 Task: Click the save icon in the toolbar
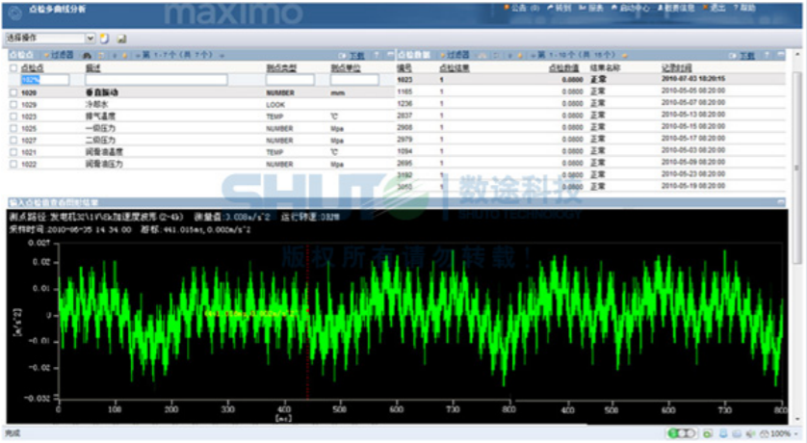click(121, 39)
